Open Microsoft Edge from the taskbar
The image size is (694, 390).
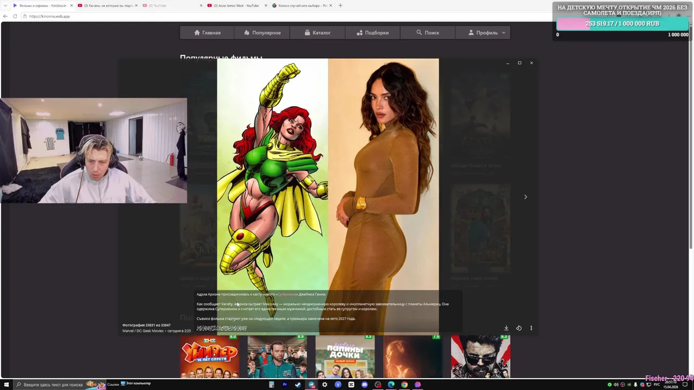(x=391, y=385)
